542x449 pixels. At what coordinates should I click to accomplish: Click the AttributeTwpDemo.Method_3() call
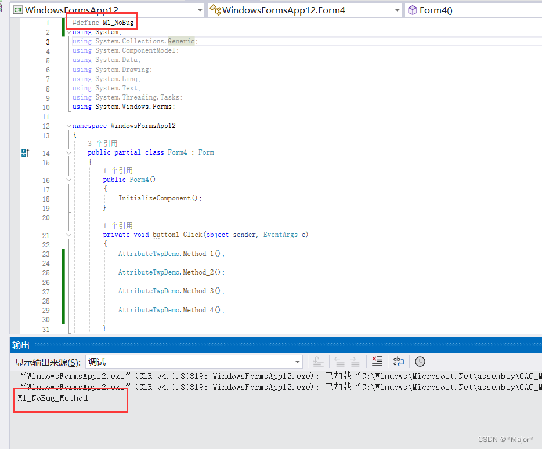pos(171,291)
